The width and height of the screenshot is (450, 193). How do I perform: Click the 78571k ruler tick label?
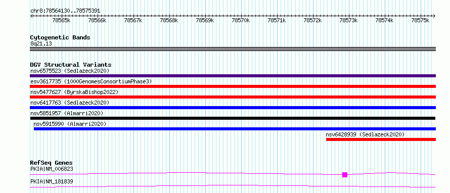pos(277,20)
